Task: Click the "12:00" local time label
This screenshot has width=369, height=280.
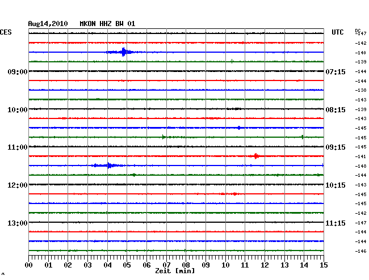Action: pyautogui.click(x=18, y=185)
